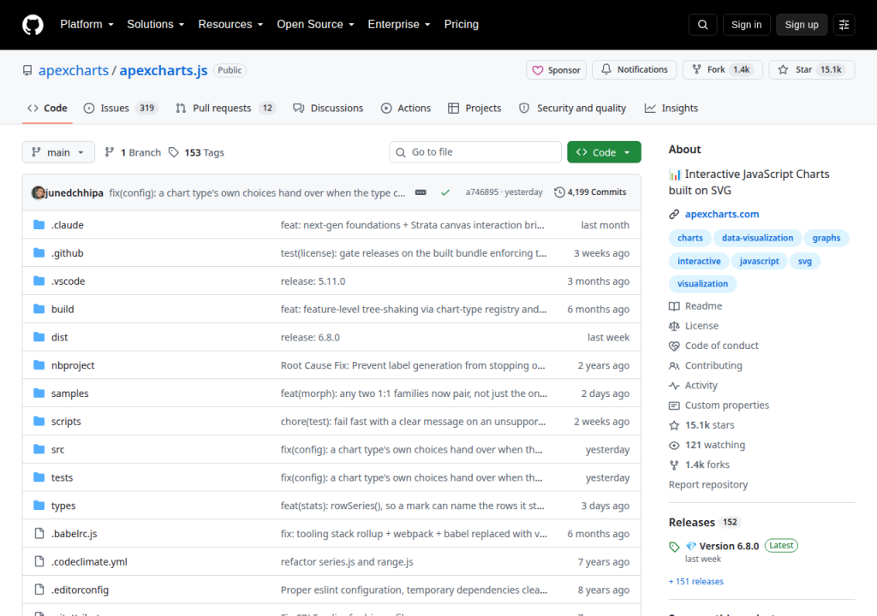Click the ellipsis to expand commit message

click(x=421, y=192)
